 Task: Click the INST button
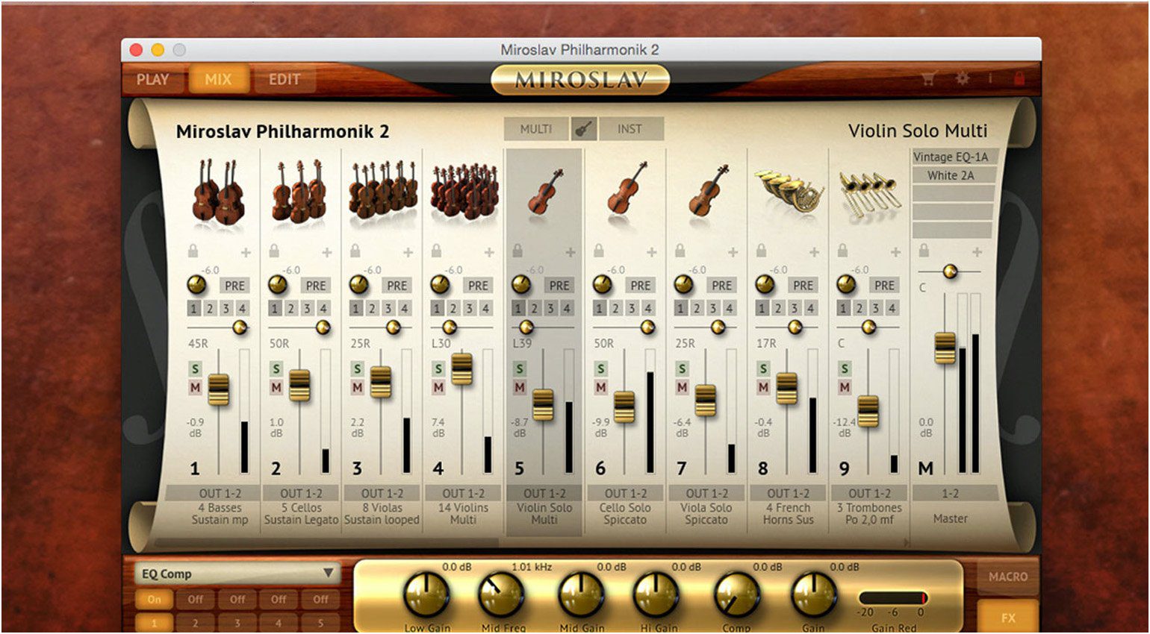[x=630, y=129]
